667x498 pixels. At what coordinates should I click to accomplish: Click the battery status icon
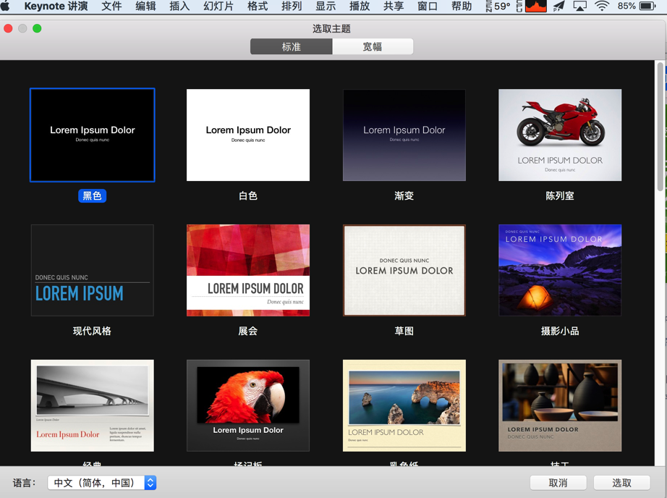tap(648, 6)
